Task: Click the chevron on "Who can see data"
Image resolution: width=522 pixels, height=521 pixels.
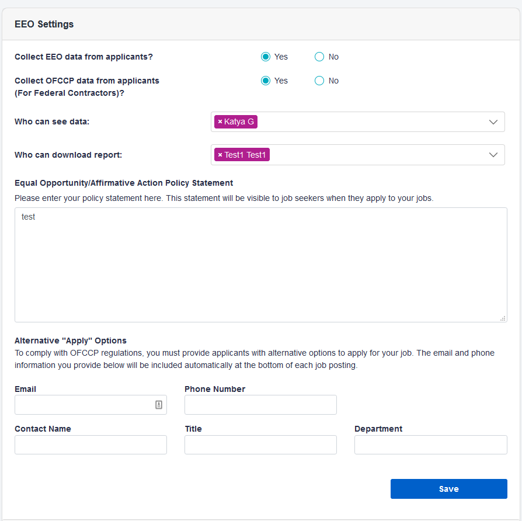Action: click(x=493, y=121)
